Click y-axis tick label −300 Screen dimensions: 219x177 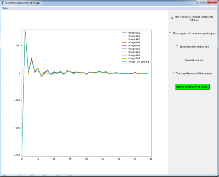tap(17, 155)
